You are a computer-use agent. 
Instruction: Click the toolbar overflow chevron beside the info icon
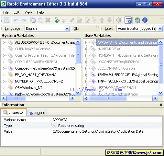161,19
